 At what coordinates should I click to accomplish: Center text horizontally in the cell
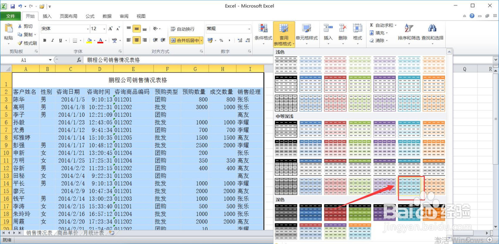pos(137,40)
